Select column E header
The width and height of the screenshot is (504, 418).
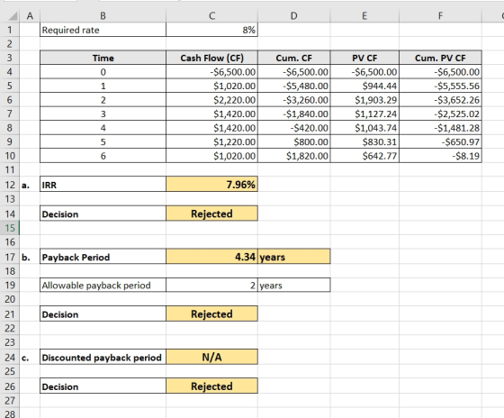pyautogui.click(x=364, y=16)
